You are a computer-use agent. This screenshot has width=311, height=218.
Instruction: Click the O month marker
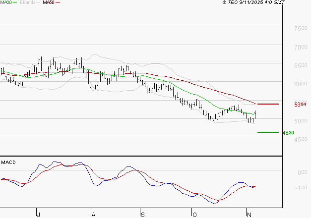[x=194, y=215]
